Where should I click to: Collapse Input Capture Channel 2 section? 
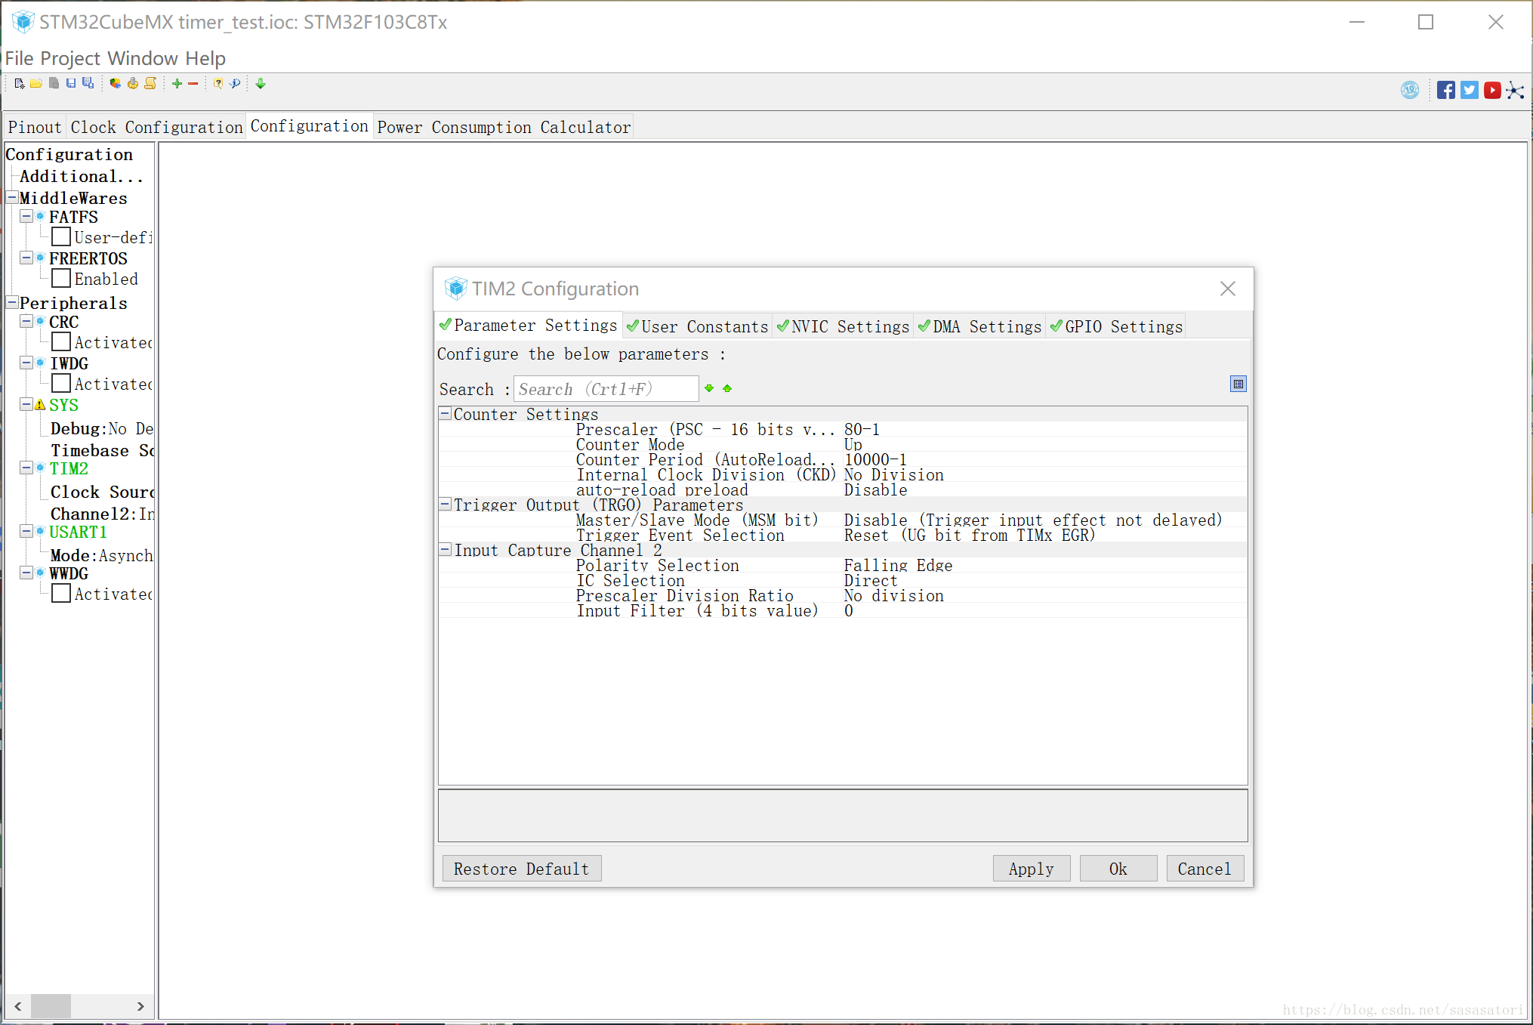(x=446, y=549)
